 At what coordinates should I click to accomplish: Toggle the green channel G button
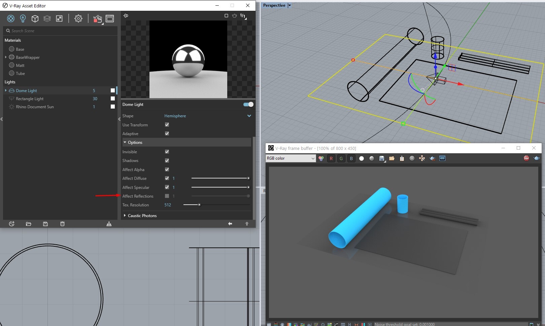(x=341, y=158)
